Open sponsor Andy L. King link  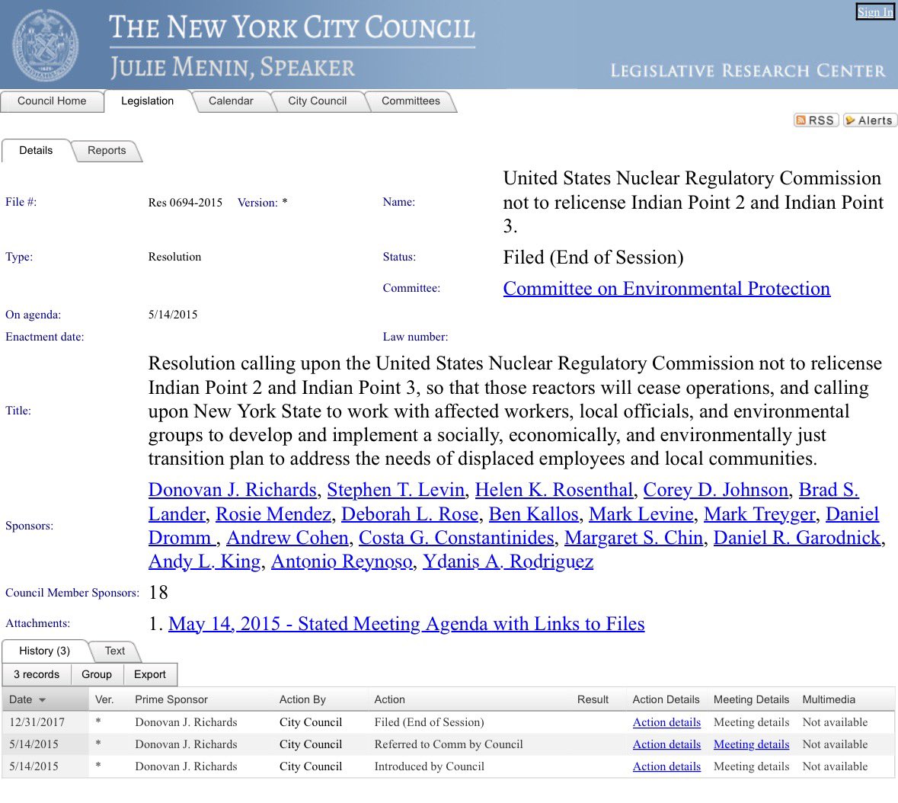[204, 561]
